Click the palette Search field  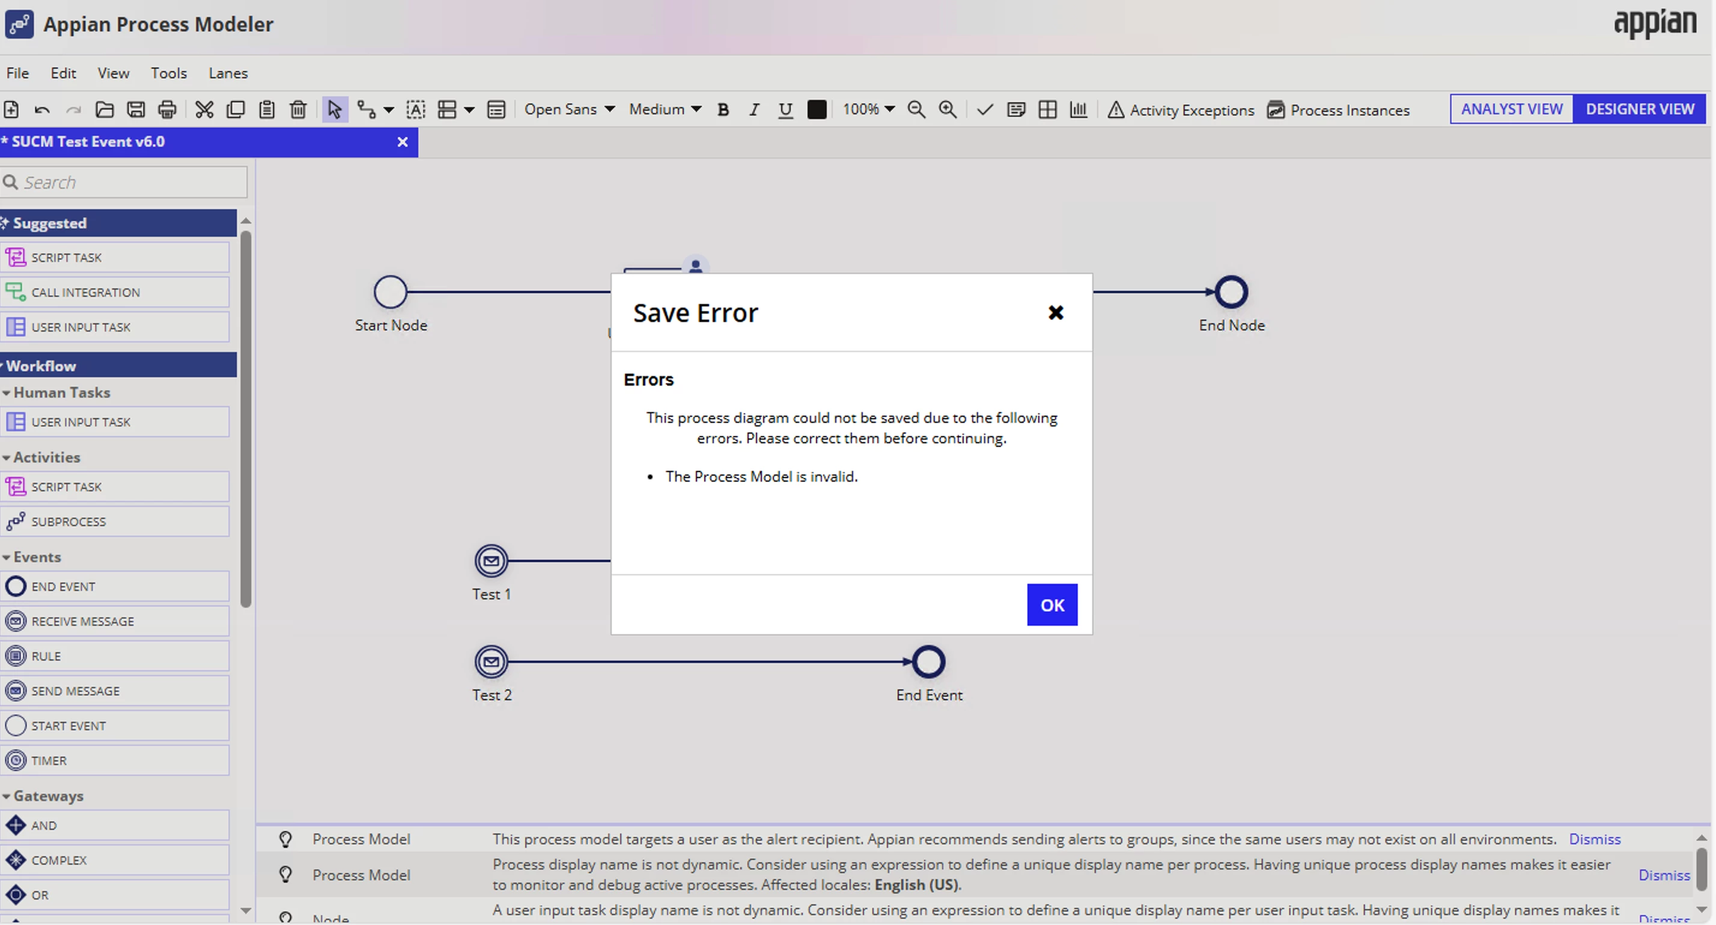click(x=124, y=182)
